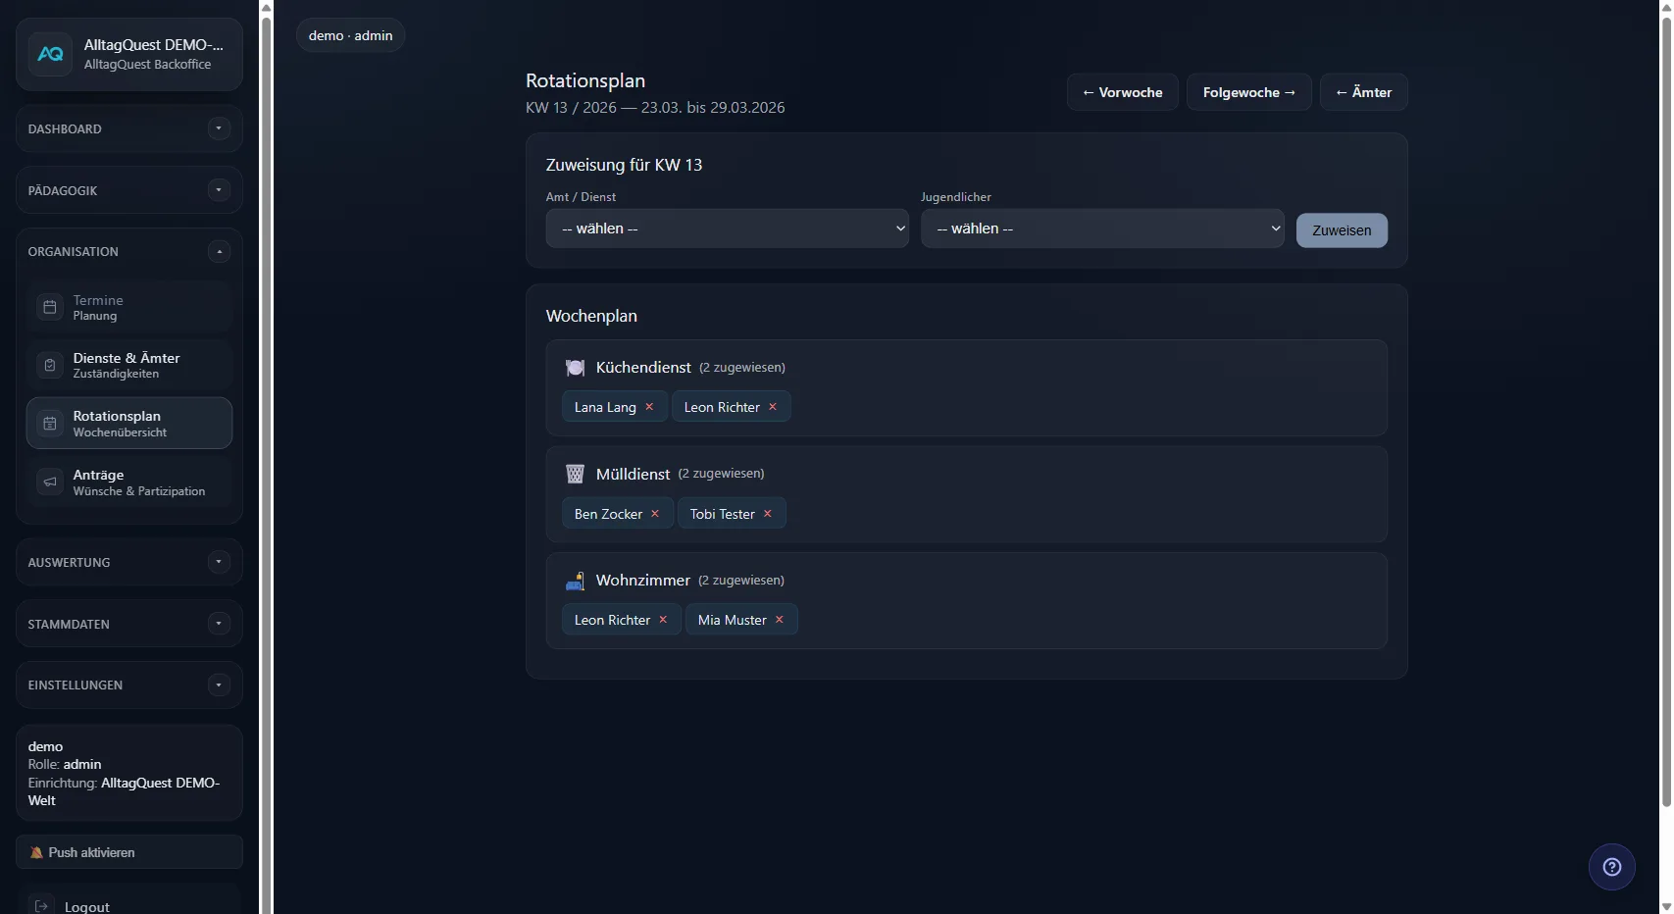Image resolution: width=1674 pixels, height=914 pixels.
Task: Open the Rotationsplan menu item
Action: click(128, 424)
